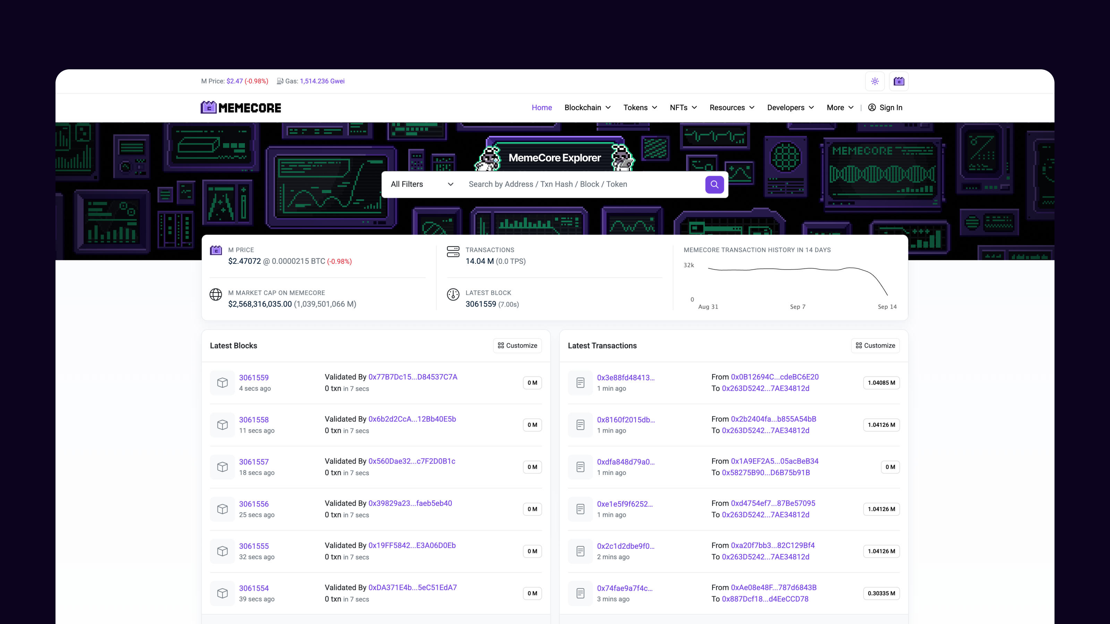The width and height of the screenshot is (1110, 624).
Task: Click the block cube icon for 3061559
Action: tap(222, 382)
